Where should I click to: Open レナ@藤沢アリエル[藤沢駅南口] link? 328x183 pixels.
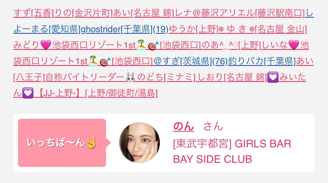click(239, 13)
